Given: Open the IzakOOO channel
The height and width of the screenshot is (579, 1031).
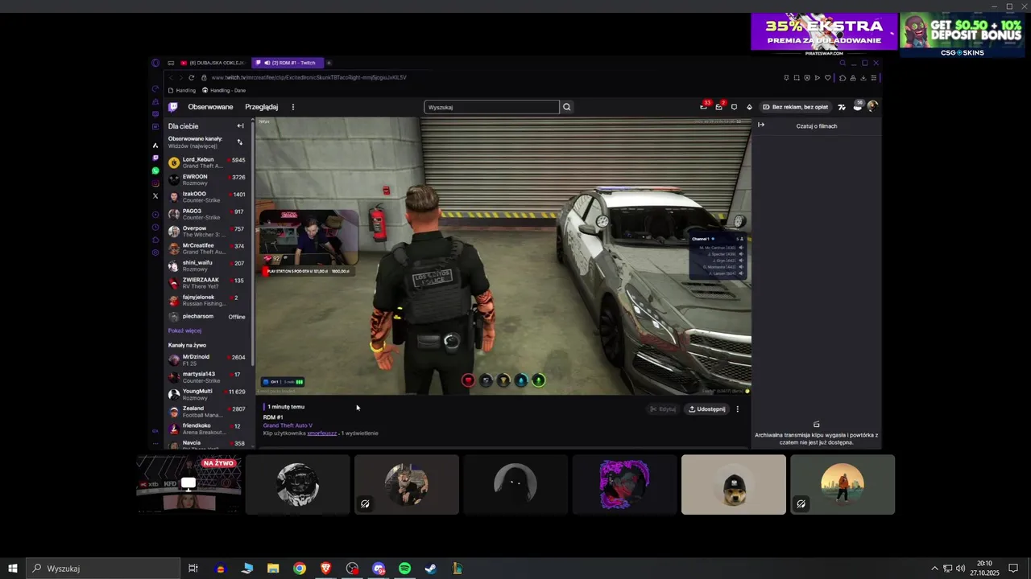Looking at the screenshot, I should point(208,197).
